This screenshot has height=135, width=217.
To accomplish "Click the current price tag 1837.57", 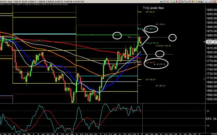I will (211, 42).
